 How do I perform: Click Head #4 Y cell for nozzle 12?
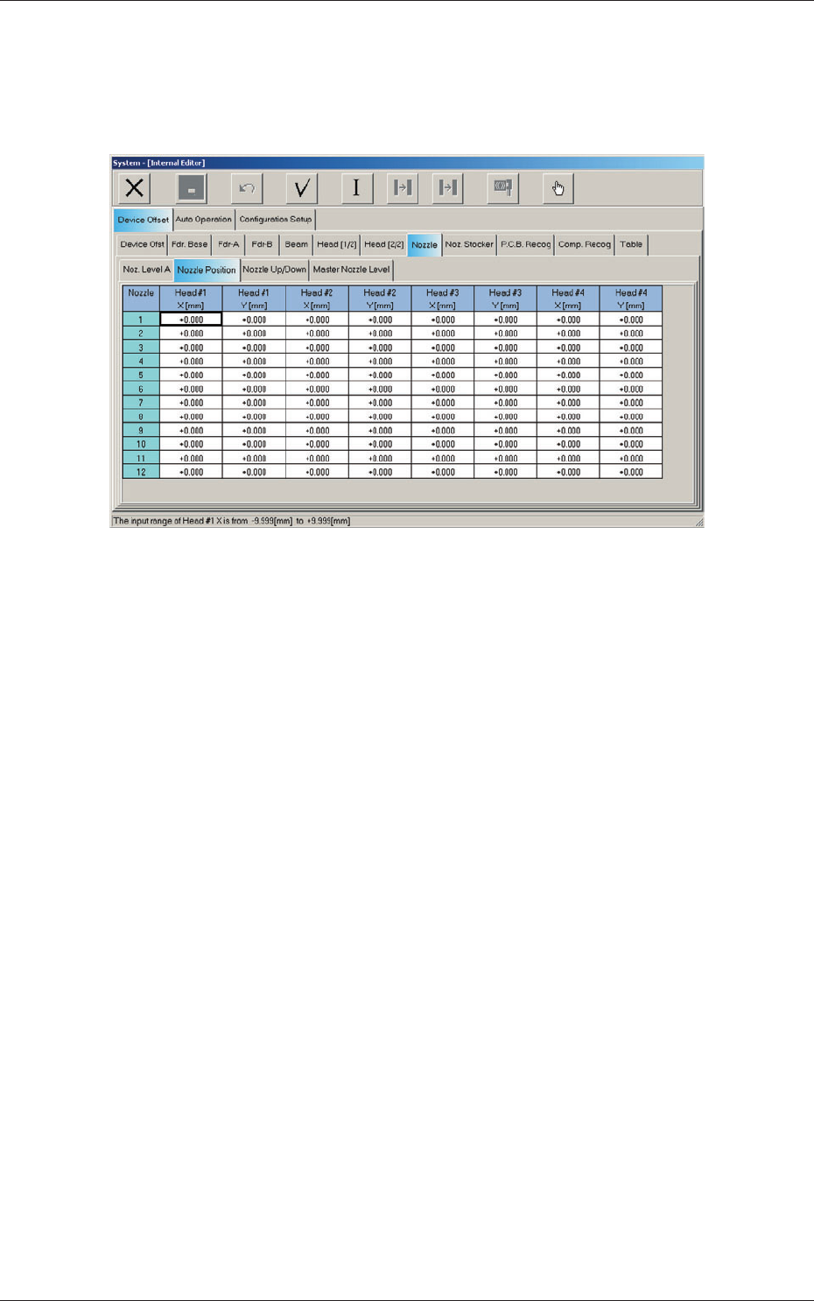[x=631, y=472]
